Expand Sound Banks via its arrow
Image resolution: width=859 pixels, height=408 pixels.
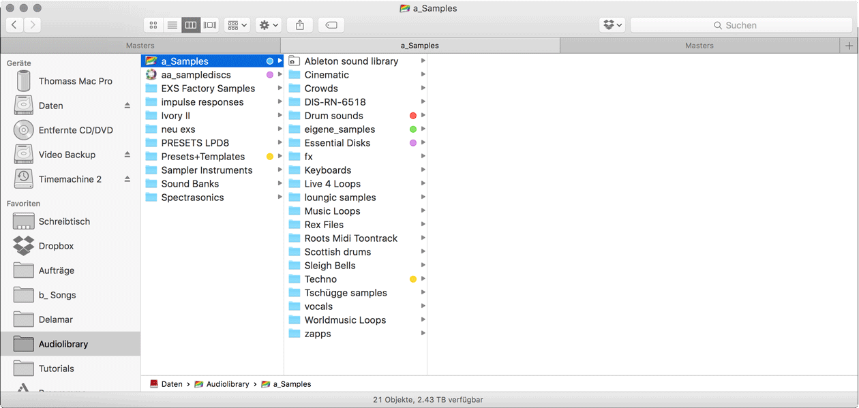[280, 184]
